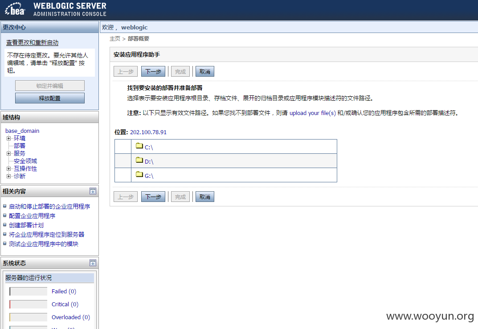This screenshot has width=478, height=329.
Task: Click the 202.100.78.91 location link
Action: tap(148, 132)
